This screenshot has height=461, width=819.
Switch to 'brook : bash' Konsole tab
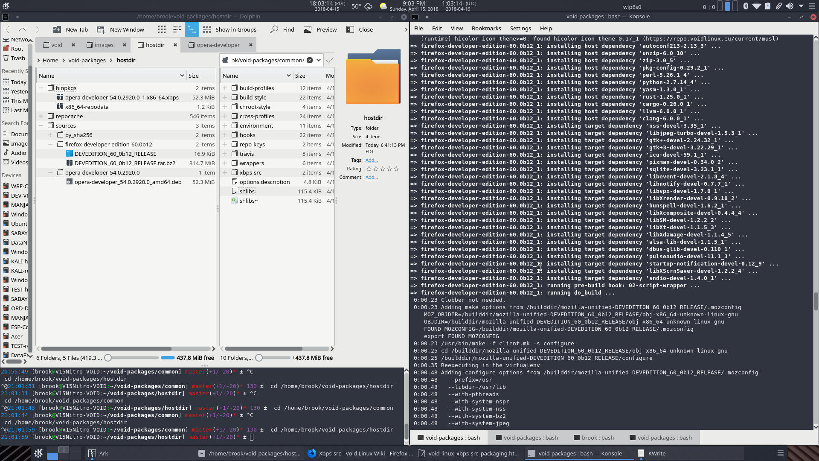coord(594,438)
